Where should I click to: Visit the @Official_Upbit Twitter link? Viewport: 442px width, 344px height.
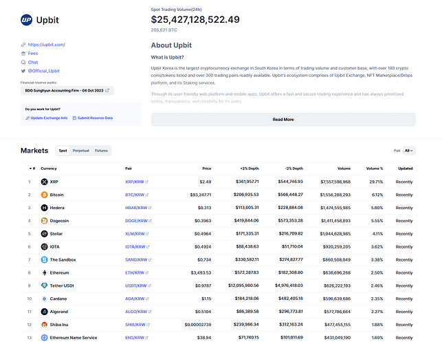44,71
